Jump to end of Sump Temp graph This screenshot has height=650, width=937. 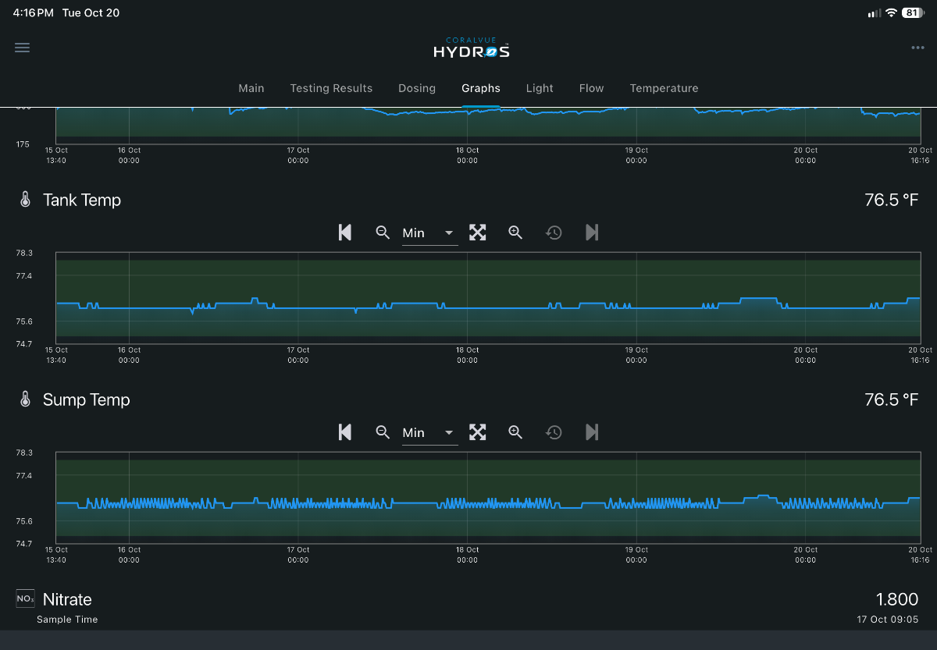click(592, 432)
